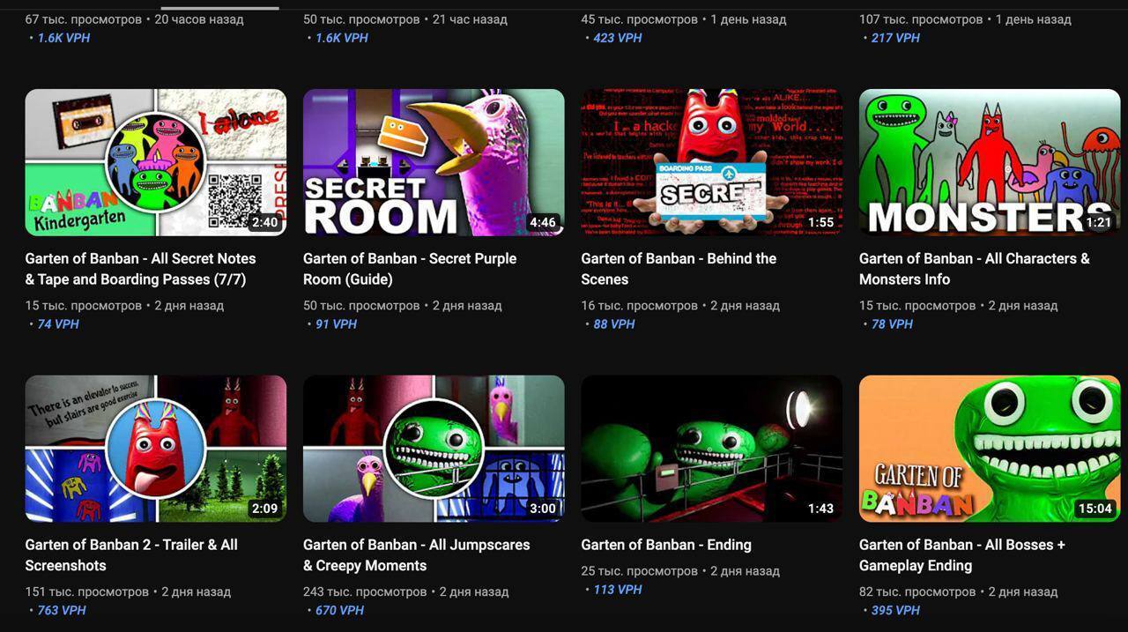The image size is (1128, 632).
Task: Open the Secret Purple Room video thumbnail
Action: coord(434,162)
